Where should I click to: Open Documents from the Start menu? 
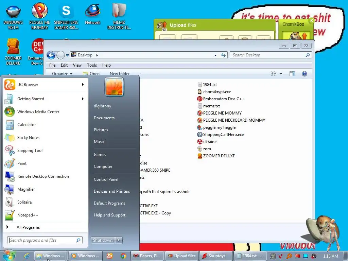[104, 118]
